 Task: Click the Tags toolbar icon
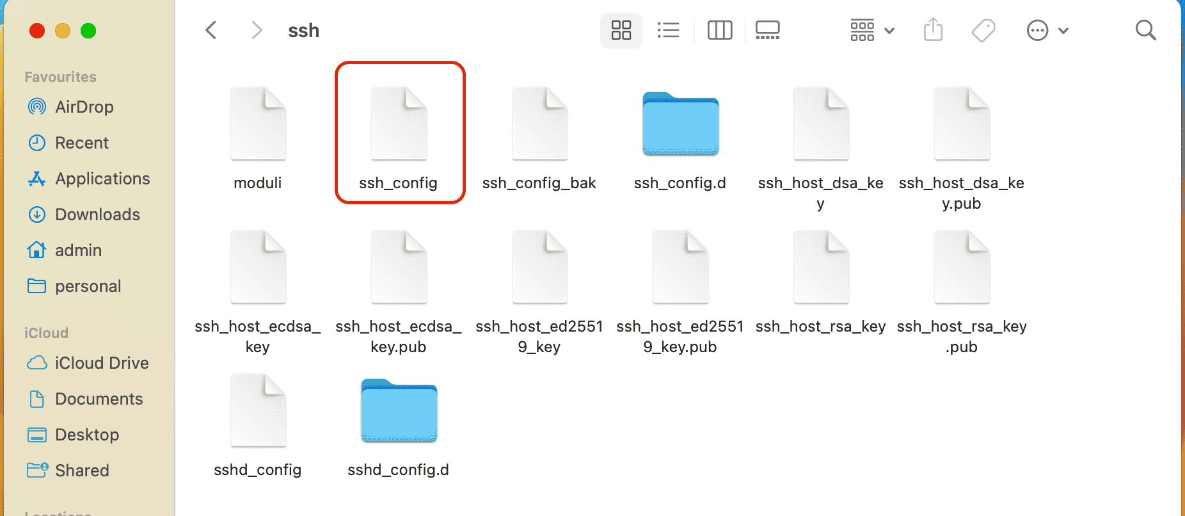(983, 30)
